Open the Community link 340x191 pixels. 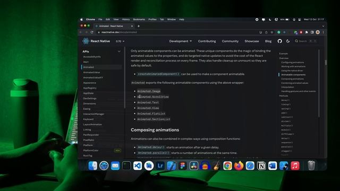pos(230,41)
